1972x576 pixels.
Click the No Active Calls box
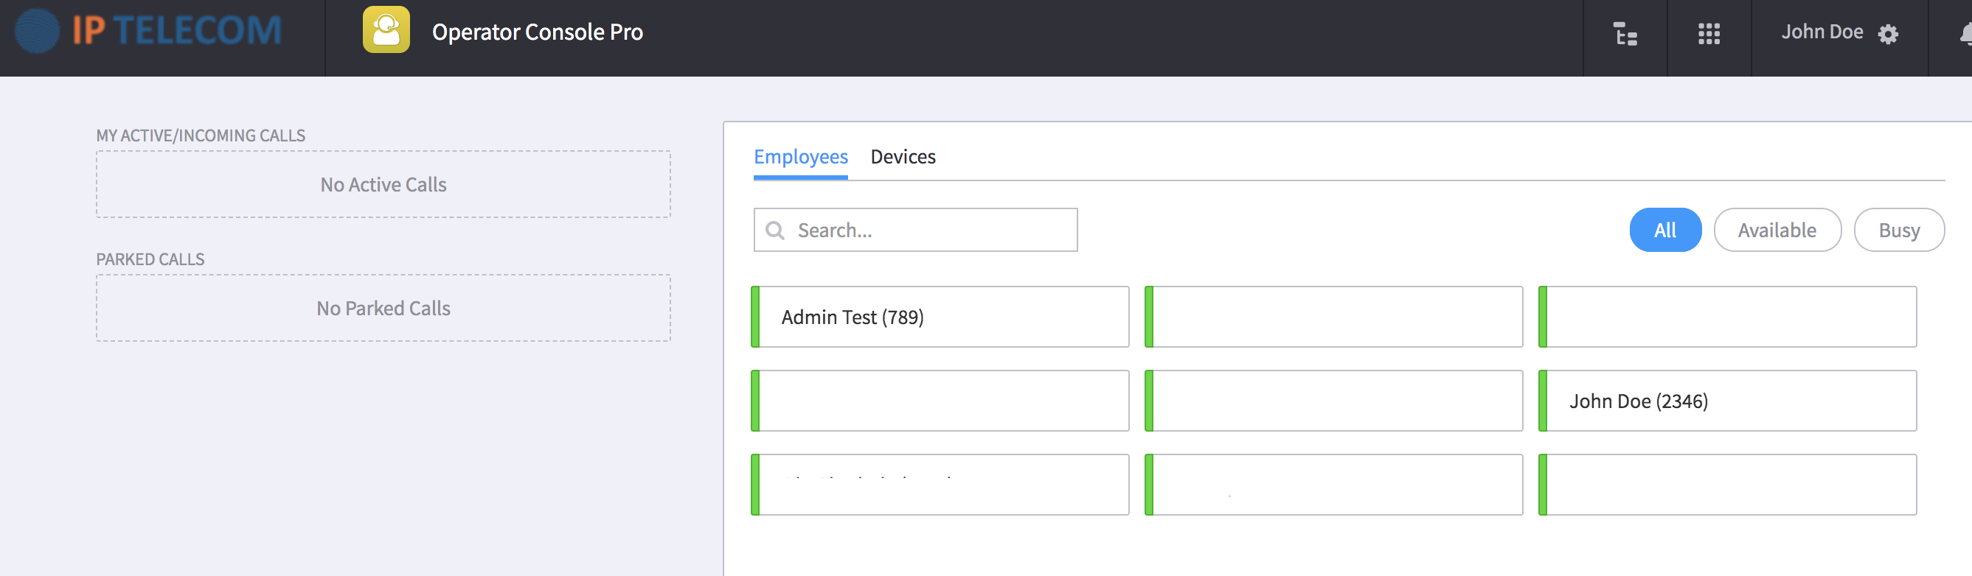click(x=383, y=184)
